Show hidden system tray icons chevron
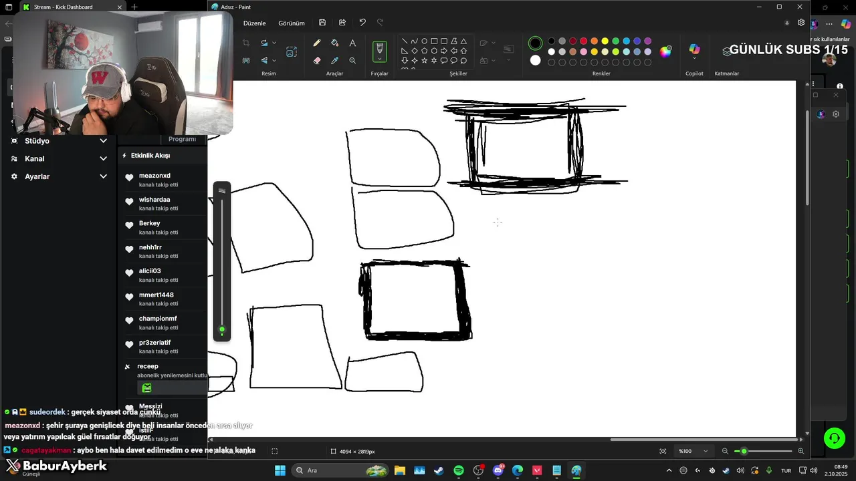 669,470
